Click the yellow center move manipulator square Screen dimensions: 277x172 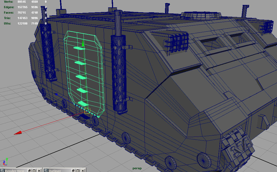tap(87, 111)
